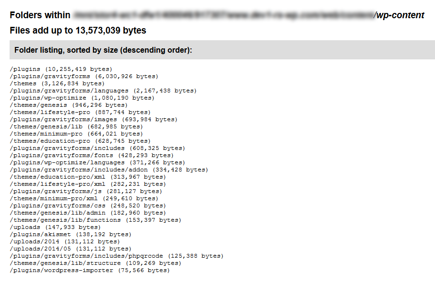Select the "/themes/lifestyle-pro (887,744 bytes)" row

pos(80,112)
